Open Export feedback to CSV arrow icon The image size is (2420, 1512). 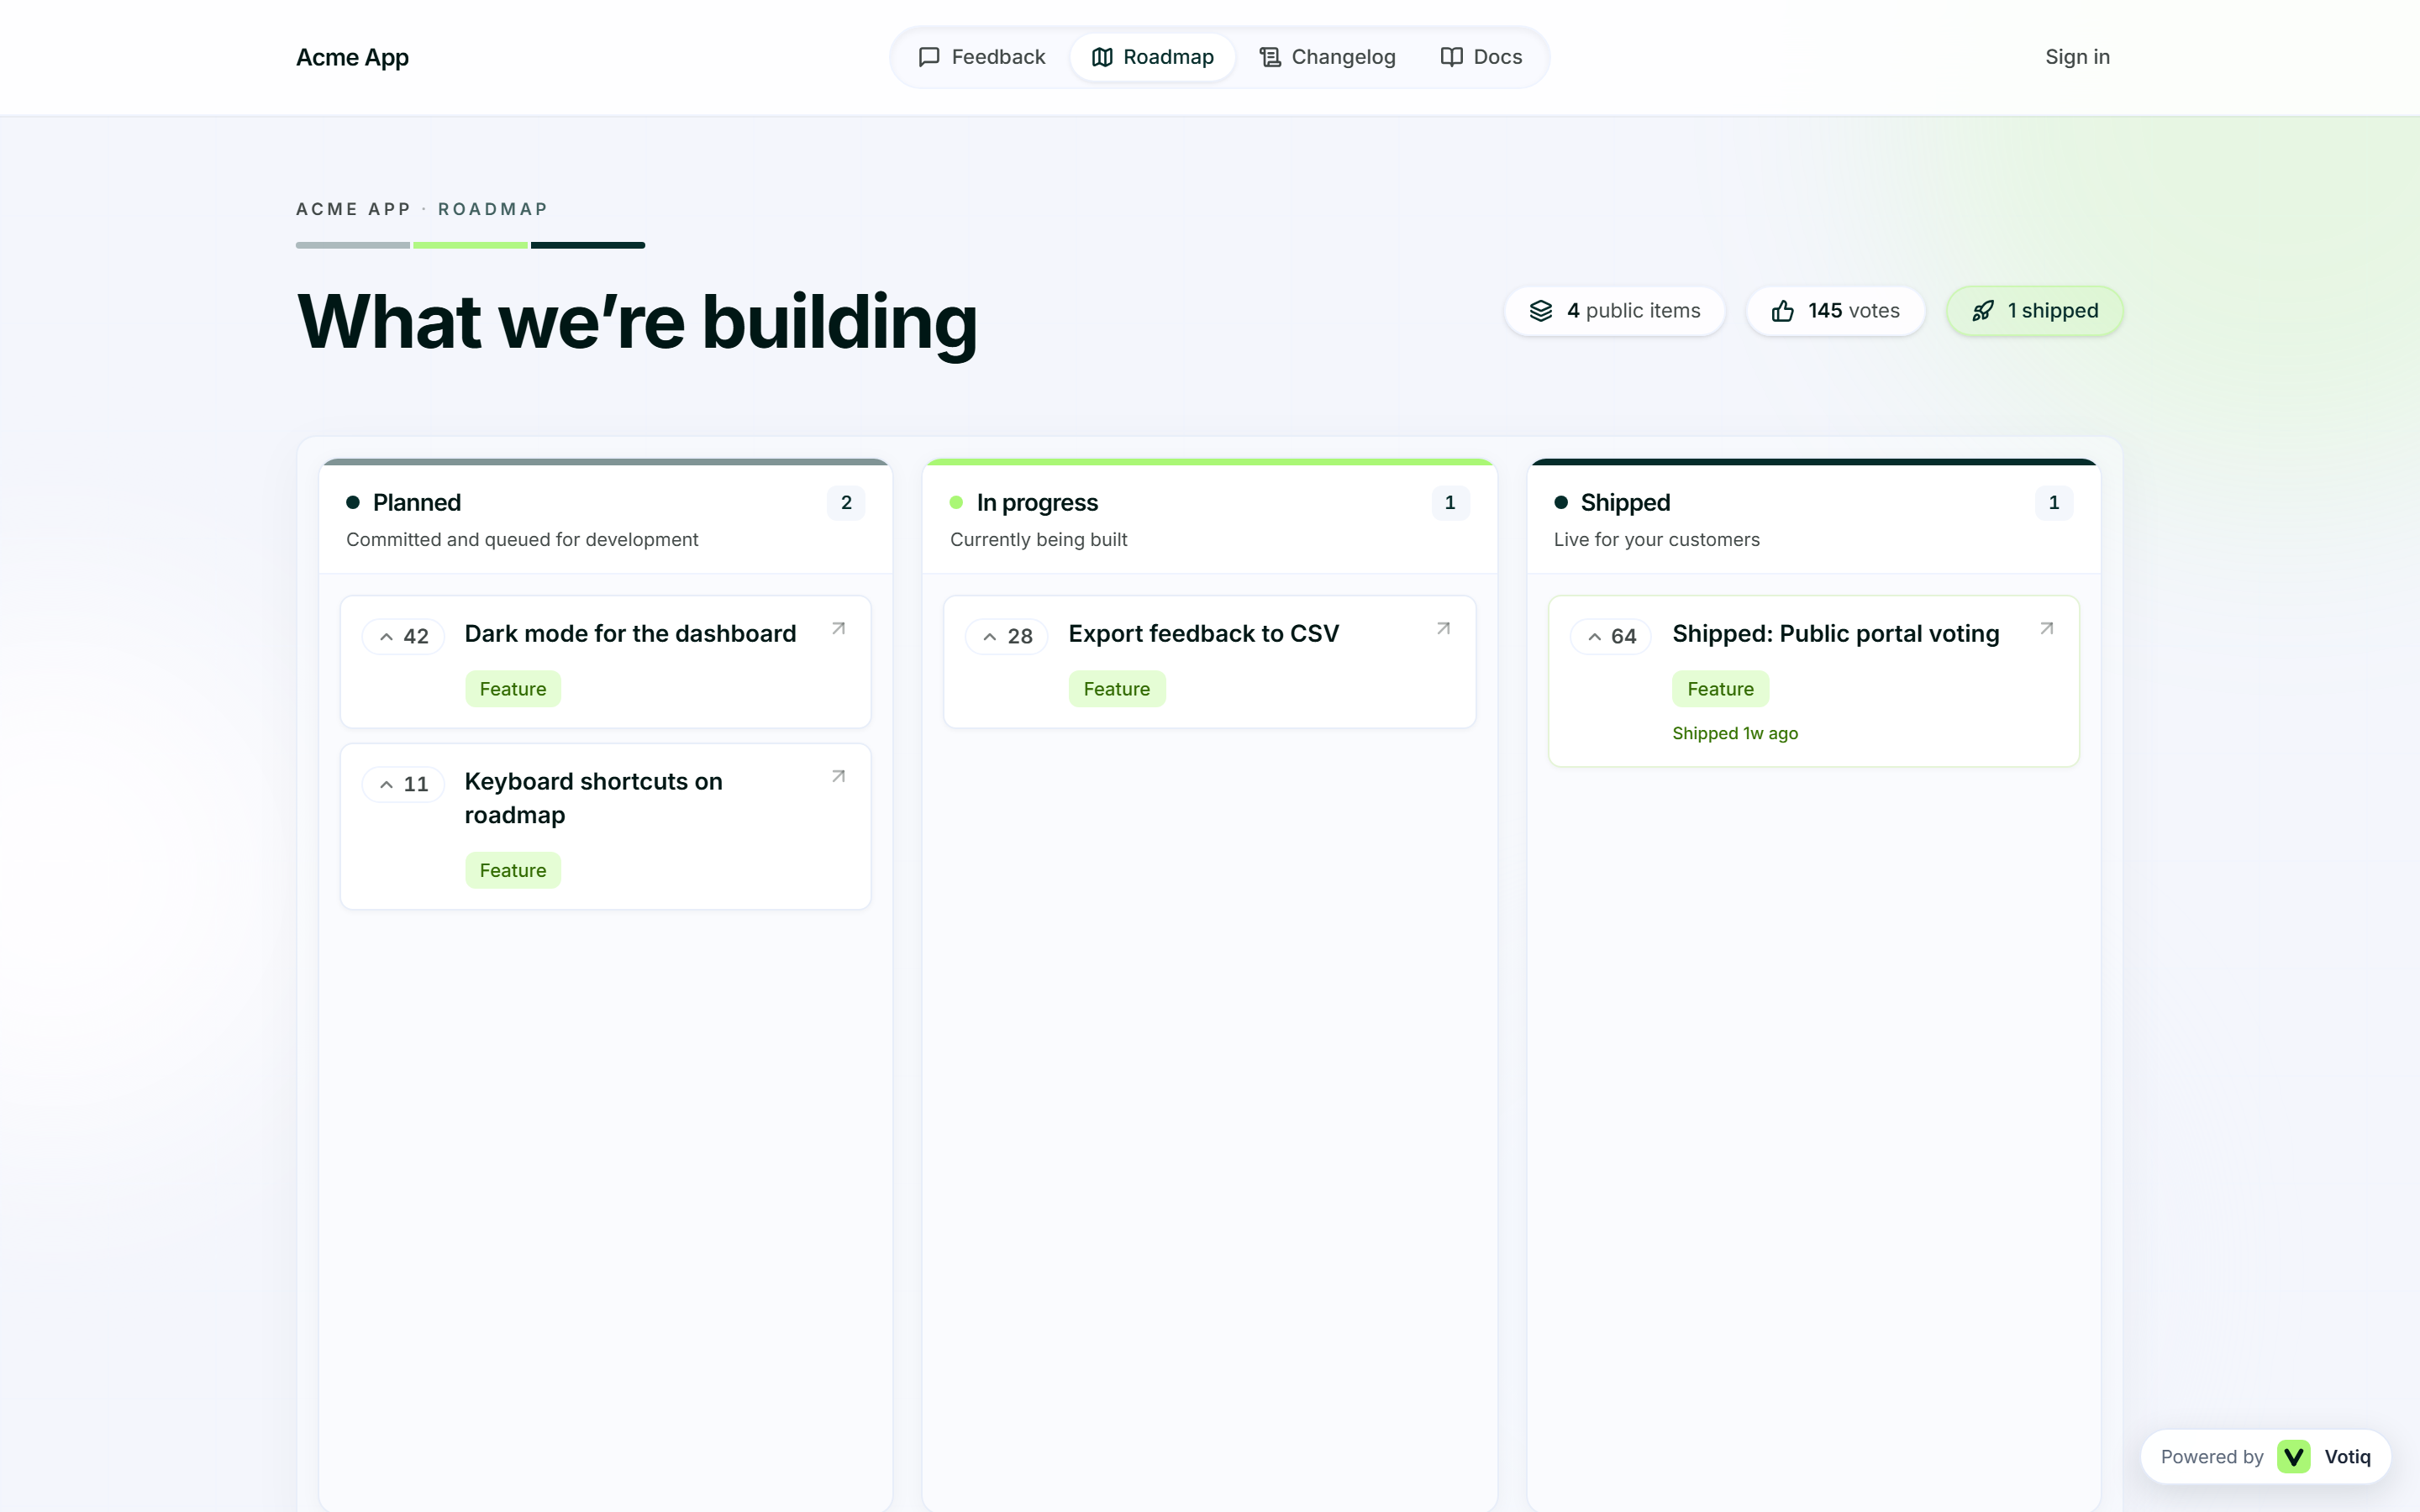point(1443,629)
